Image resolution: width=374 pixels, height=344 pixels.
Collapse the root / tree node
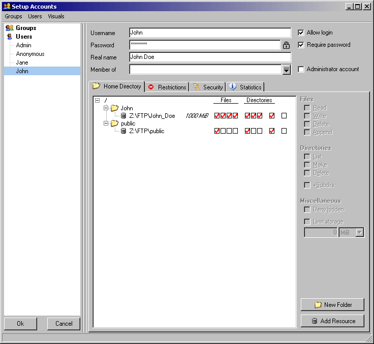pyautogui.click(x=98, y=100)
